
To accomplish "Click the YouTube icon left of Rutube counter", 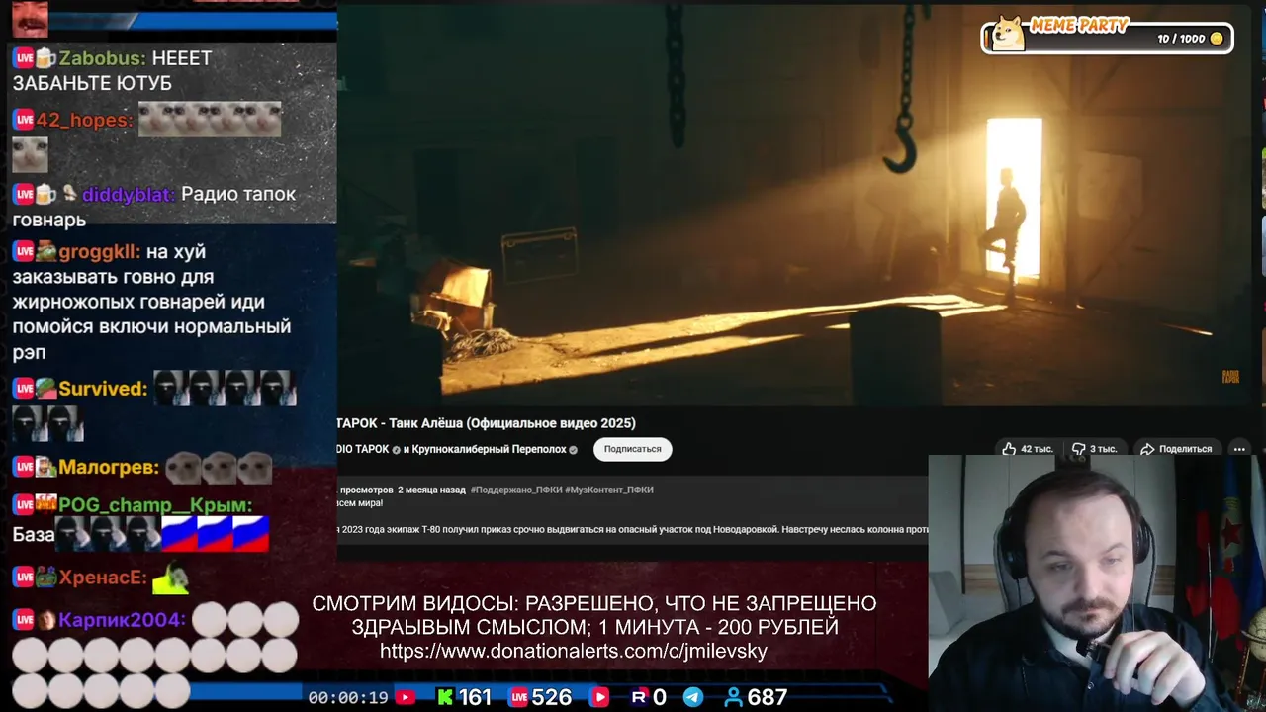I will (x=599, y=697).
